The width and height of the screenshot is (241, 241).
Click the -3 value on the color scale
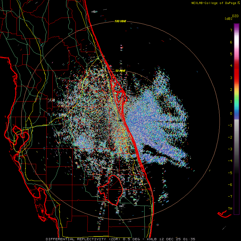tap(230, 149)
